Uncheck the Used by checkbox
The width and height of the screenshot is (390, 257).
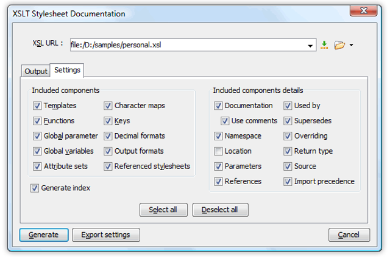pos(288,106)
